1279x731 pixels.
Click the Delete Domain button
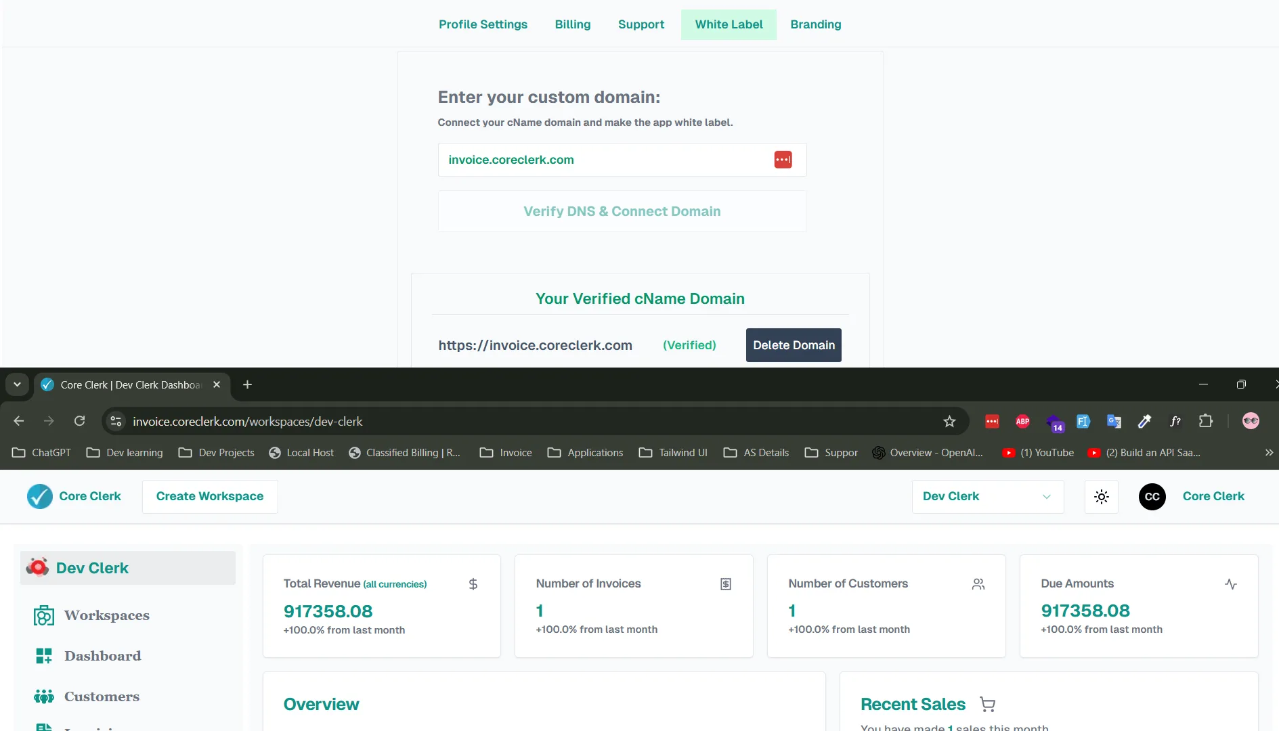tap(794, 345)
